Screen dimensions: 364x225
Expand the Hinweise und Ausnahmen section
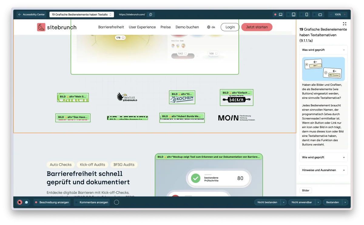[323, 170]
